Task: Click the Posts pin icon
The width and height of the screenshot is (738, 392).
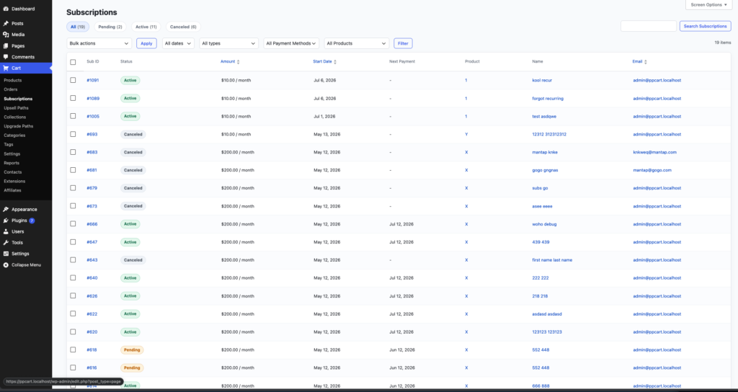Action: 6,23
